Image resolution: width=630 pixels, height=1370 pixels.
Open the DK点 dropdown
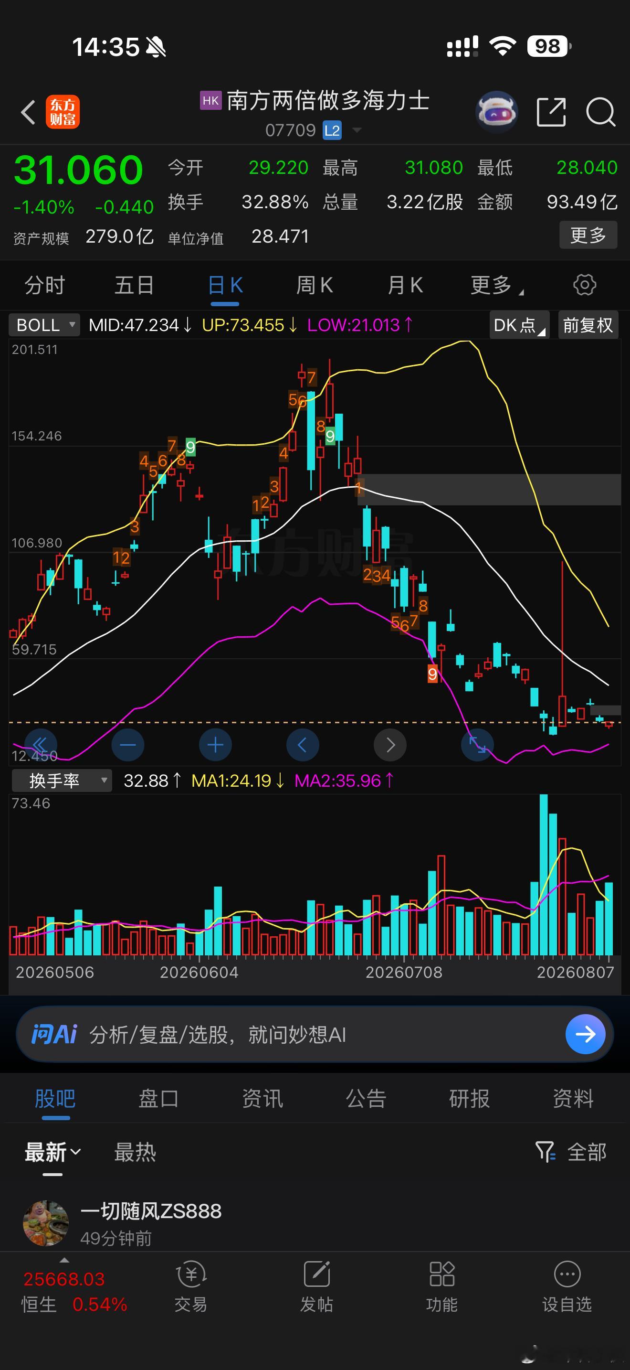coord(519,325)
